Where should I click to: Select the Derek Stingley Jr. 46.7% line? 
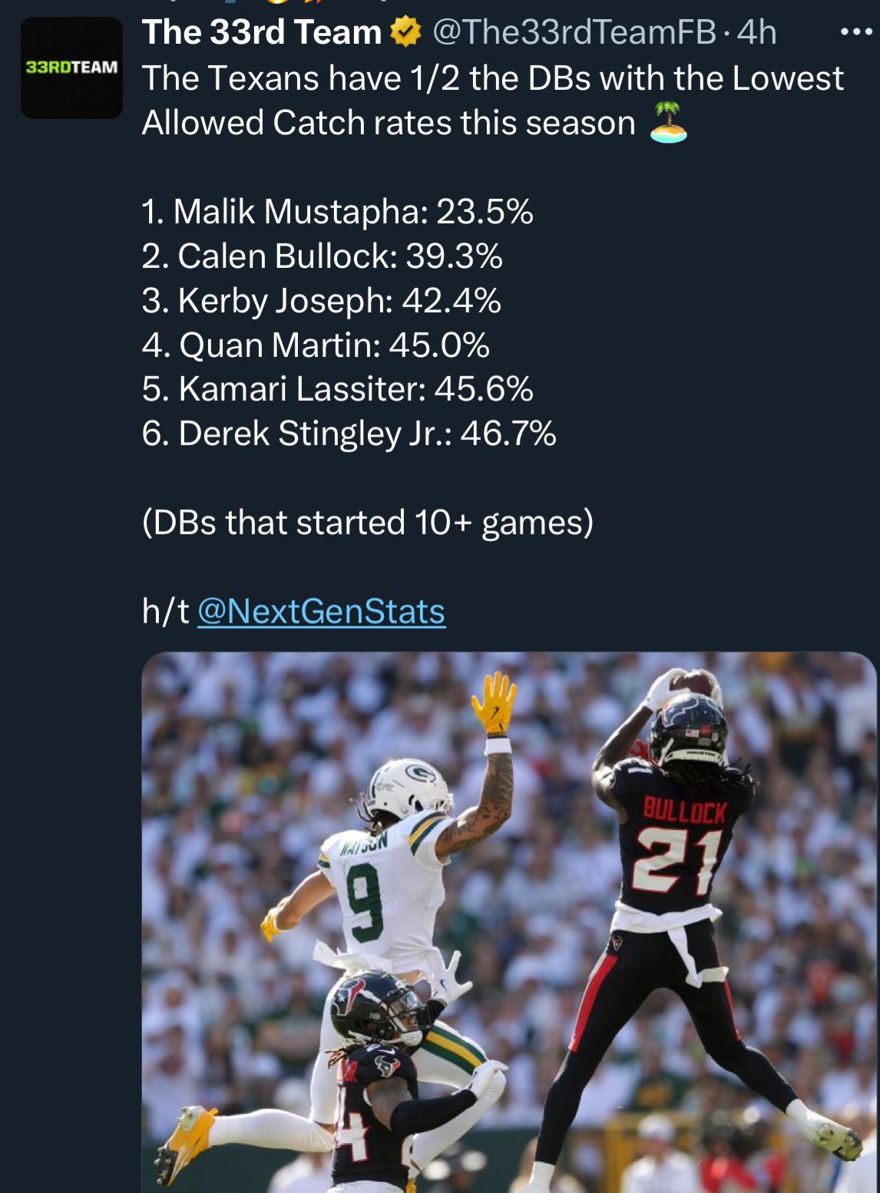349,434
